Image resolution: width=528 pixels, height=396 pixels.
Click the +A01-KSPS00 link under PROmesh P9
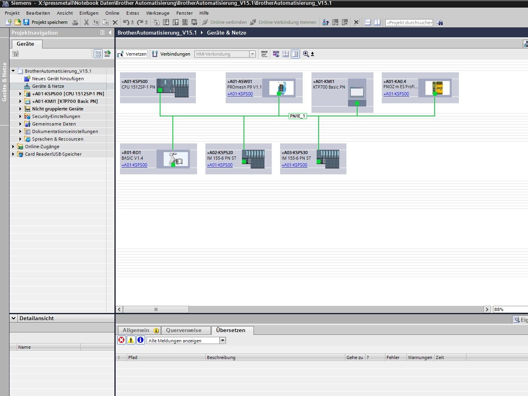pos(240,94)
